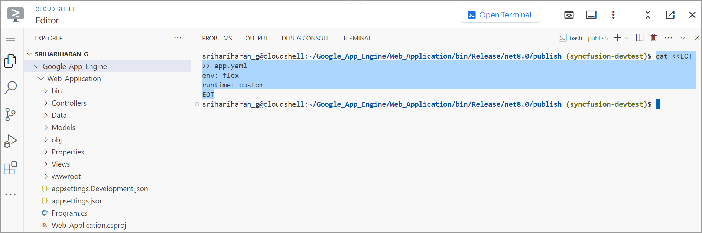Open the Explorer files view icon
Viewport: 702px width, 233px height.
click(10, 61)
